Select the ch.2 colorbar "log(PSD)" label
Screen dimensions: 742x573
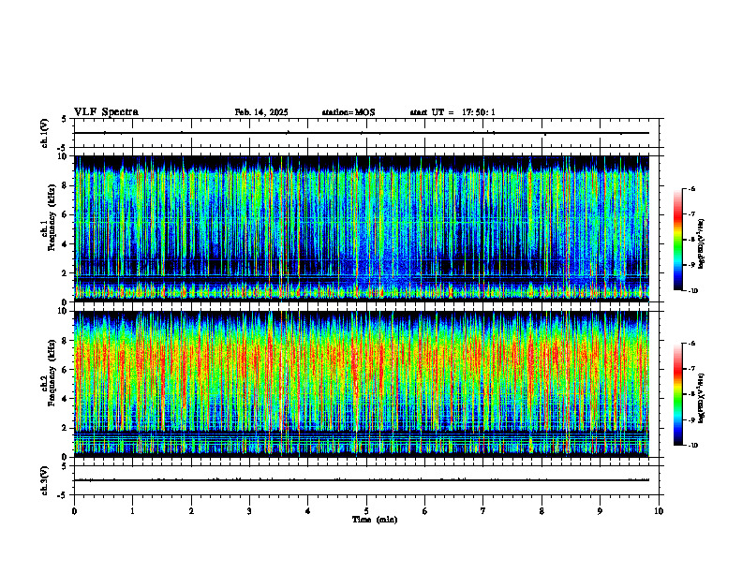point(702,399)
